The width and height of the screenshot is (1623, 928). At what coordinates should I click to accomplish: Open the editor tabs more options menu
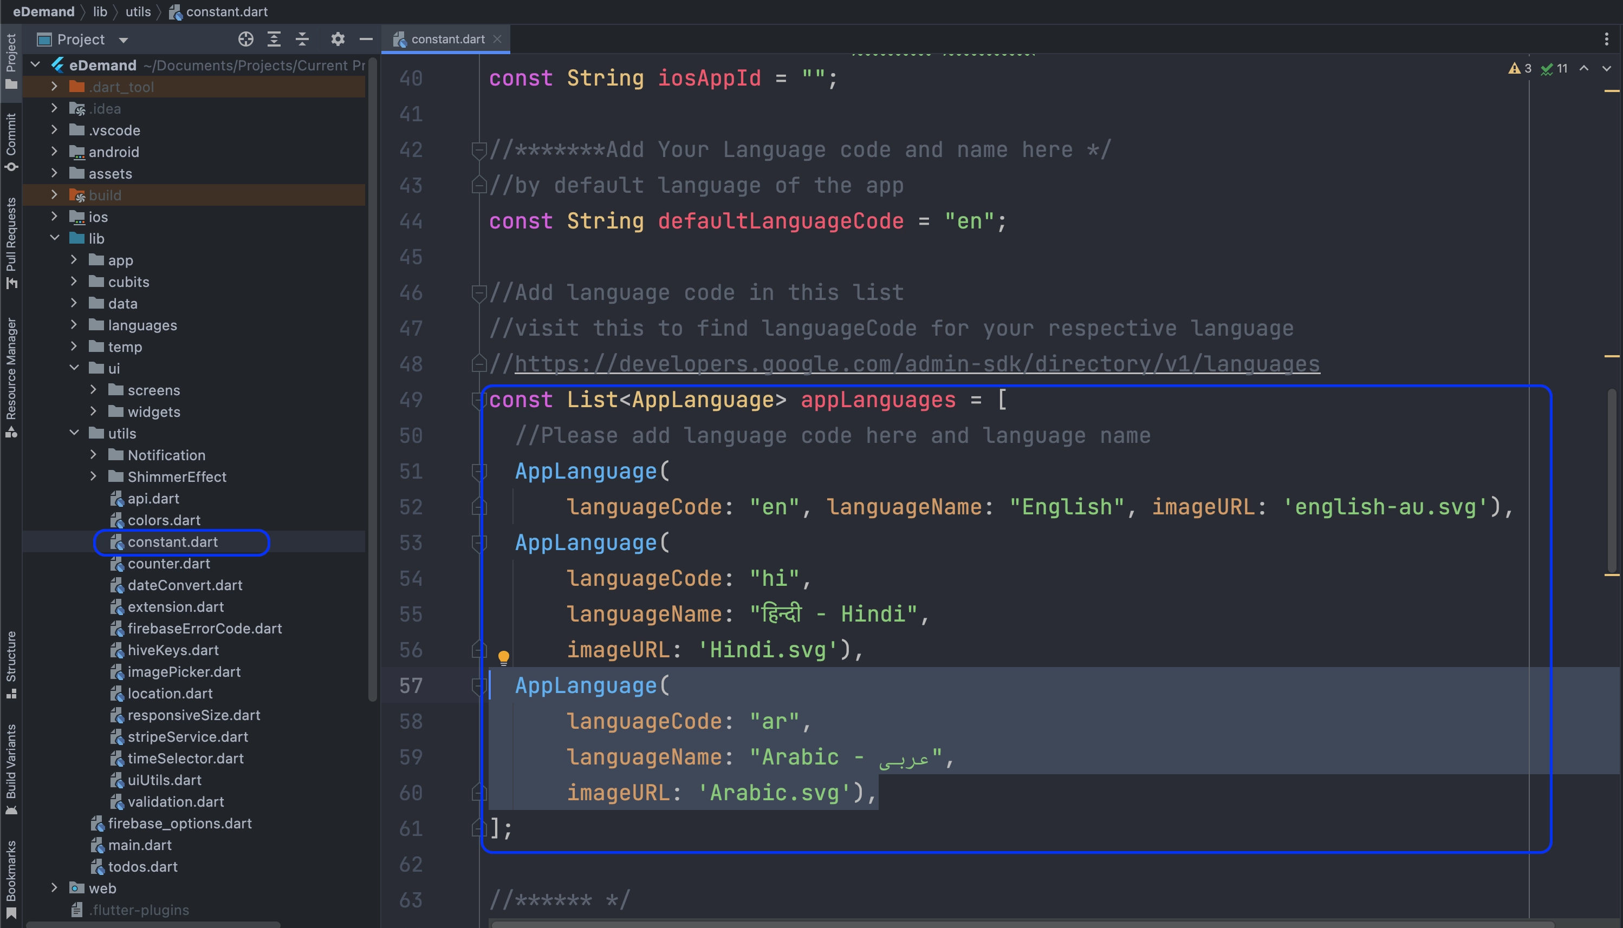(x=1606, y=40)
